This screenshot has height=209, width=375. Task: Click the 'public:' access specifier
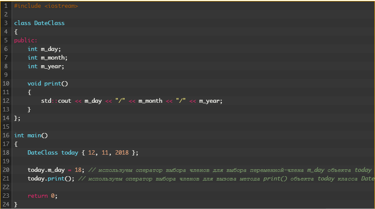pyautogui.click(x=25, y=41)
